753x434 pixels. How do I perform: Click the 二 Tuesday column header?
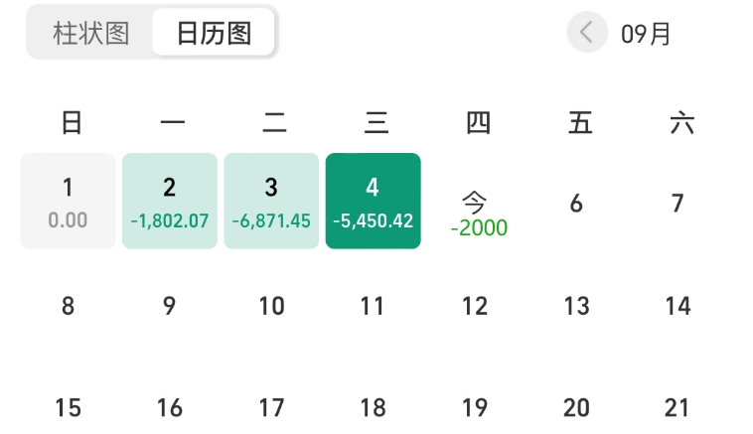click(275, 122)
